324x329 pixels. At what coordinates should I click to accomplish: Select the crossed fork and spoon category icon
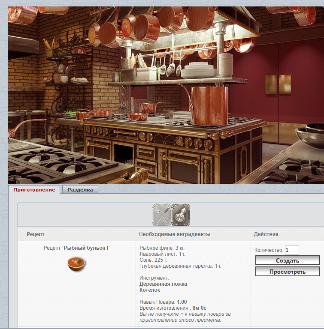[161, 215]
